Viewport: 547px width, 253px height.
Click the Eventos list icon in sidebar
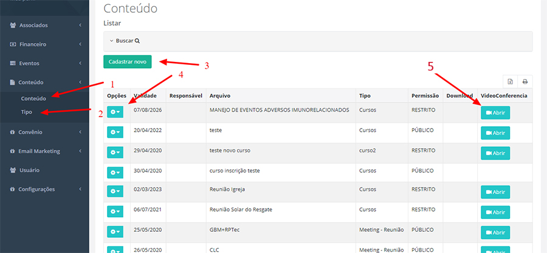click(x=13, y=63)
